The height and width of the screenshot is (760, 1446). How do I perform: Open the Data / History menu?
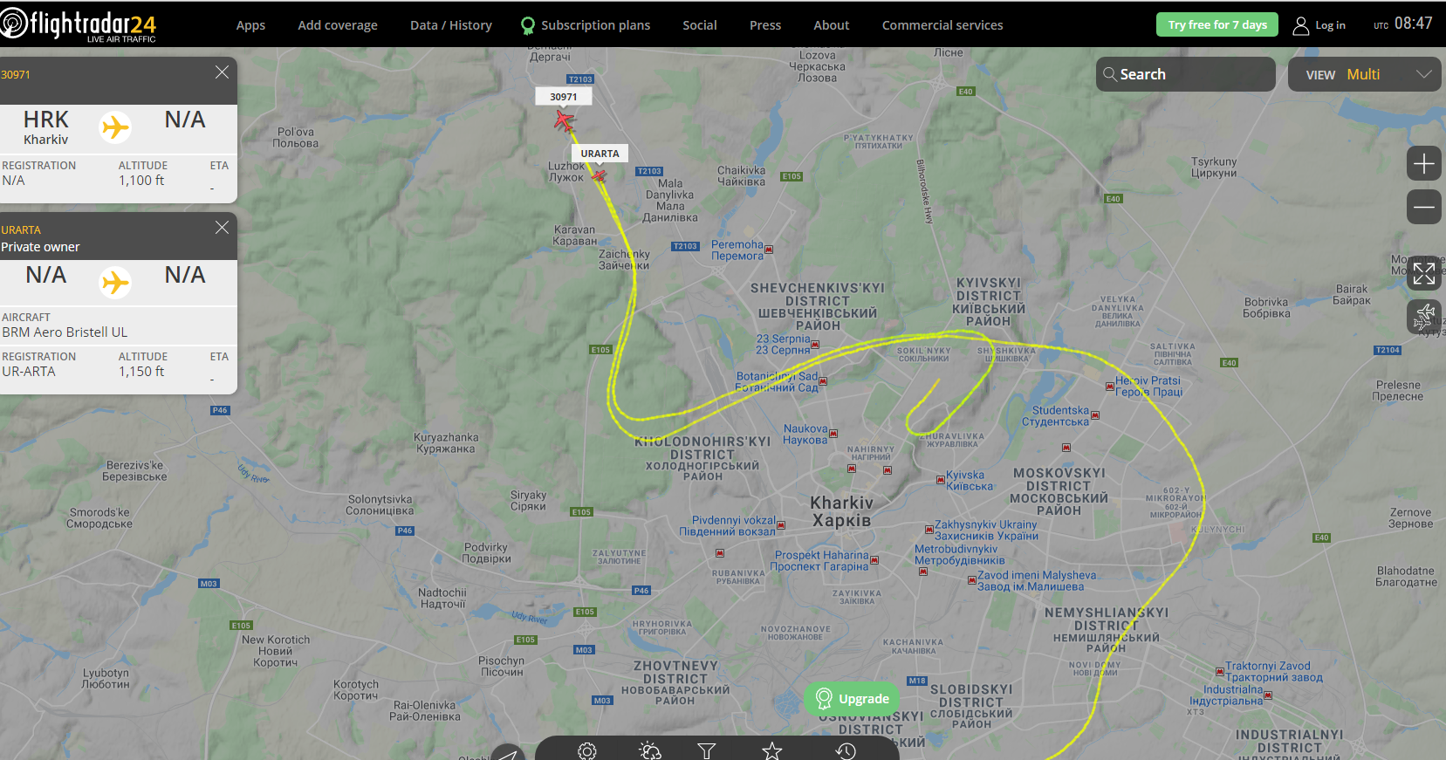(x=451, y=25)
